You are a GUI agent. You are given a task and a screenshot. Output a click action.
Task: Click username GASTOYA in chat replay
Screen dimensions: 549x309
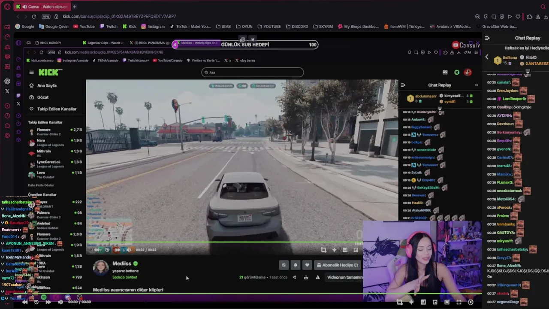point(506,233)
